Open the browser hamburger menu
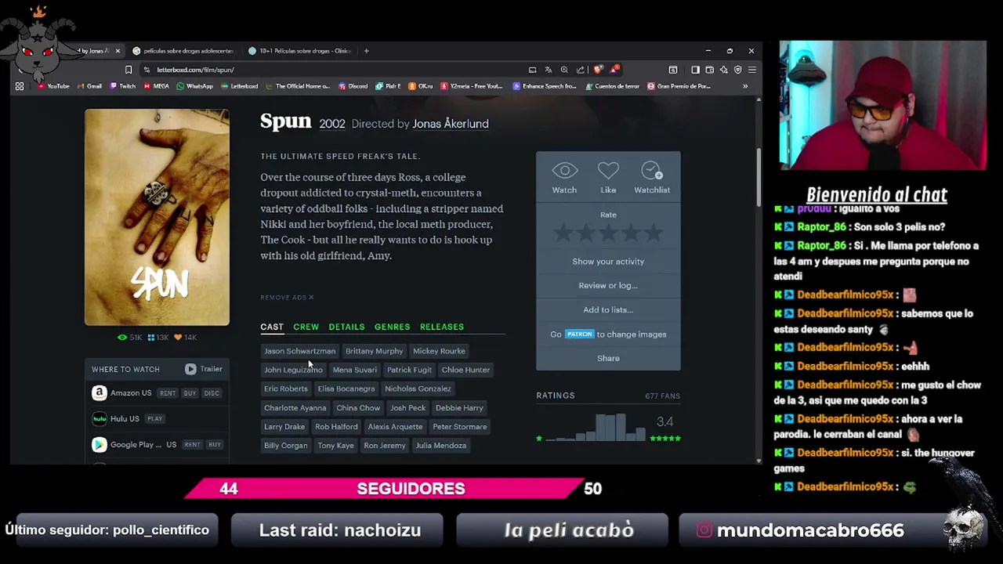Screen dimensions: 1003x564 coord(751,70)
